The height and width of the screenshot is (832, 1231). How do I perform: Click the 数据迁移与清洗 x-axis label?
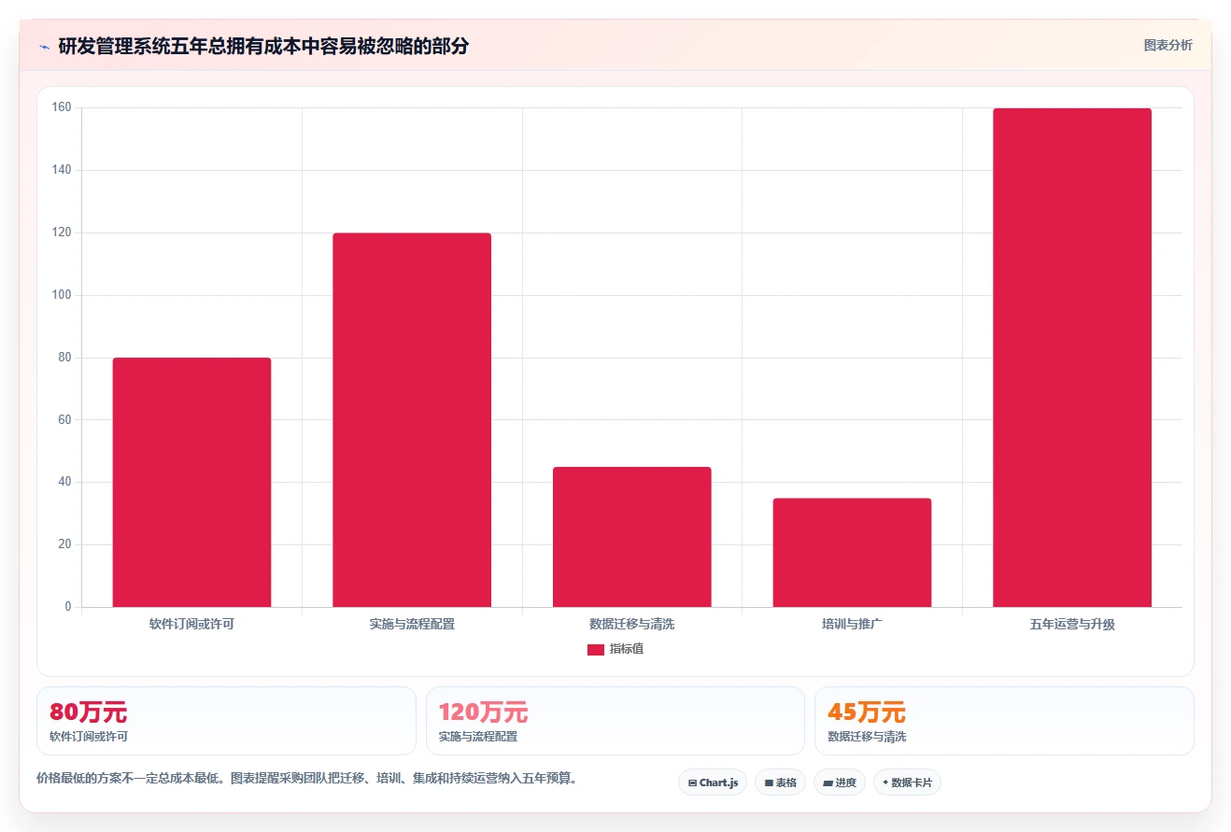(632, 624)
